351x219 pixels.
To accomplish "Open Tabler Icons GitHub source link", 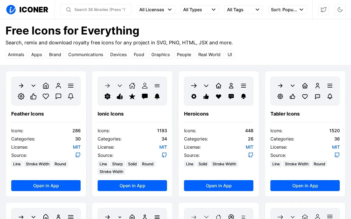I will pyautogui.click(x=337, y=155).
